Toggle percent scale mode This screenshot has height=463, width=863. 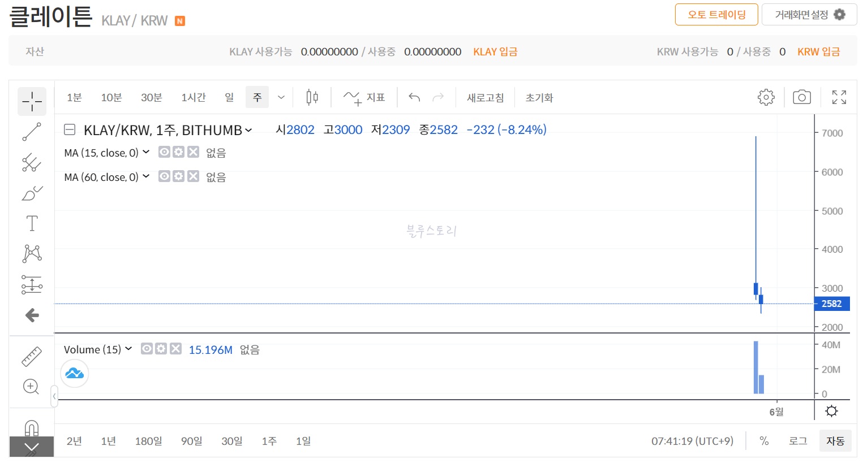[x=764, y=441]
